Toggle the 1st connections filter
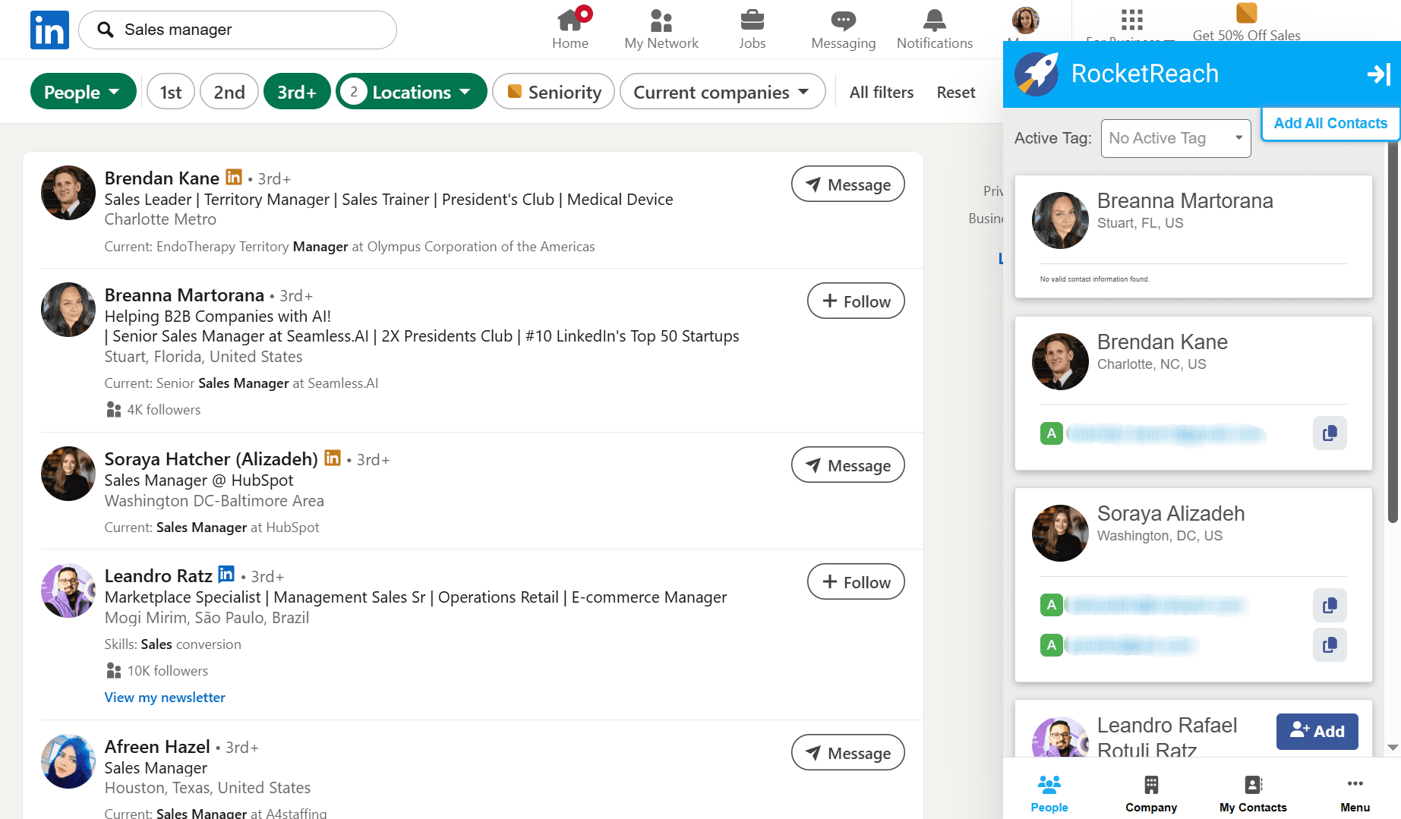This screenshot has height=819, width=1401. [x=171, y=92]
